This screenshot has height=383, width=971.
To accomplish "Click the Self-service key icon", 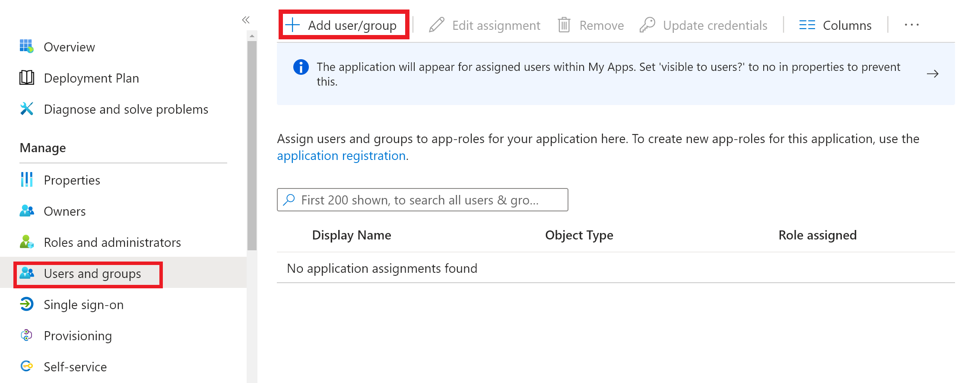I will point(26,366).
